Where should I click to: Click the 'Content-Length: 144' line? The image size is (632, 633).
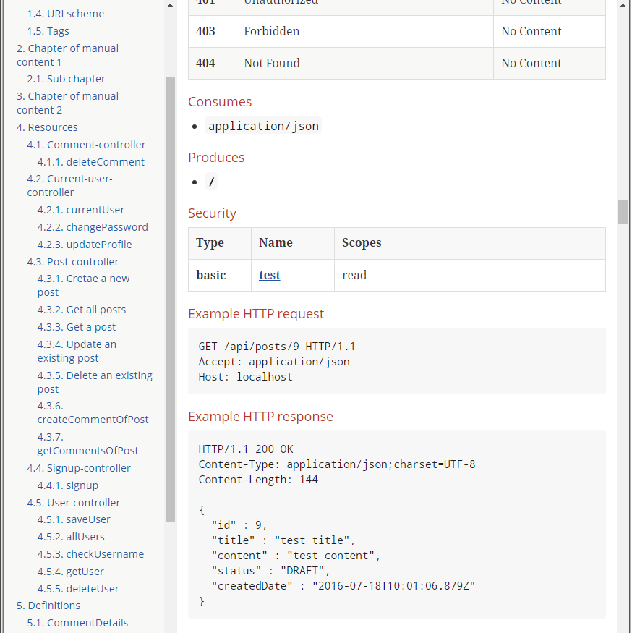(258, 480)
